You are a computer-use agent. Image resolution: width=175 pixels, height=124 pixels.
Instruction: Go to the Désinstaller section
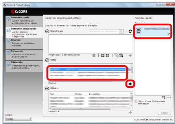tap(24, 66)
